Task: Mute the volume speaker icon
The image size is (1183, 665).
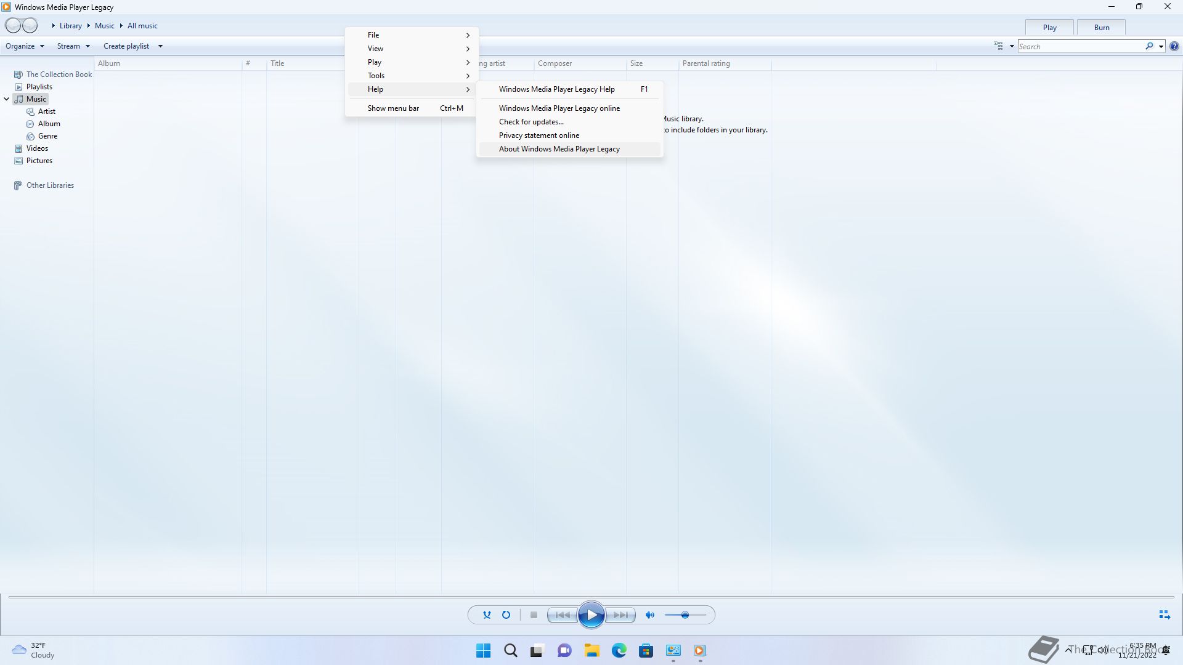Action: pyautogui.click(x=649, y=615)
